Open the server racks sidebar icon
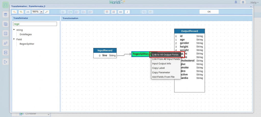This screenshot has height=117, width=261. click(x=6, y=52)
